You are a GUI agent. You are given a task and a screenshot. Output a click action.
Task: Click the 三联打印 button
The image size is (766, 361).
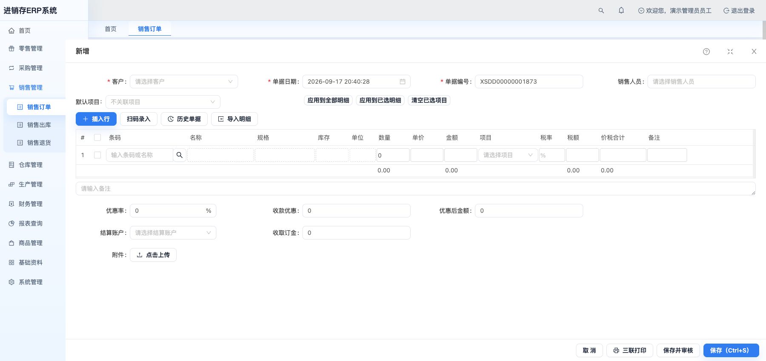click(630, 350)
